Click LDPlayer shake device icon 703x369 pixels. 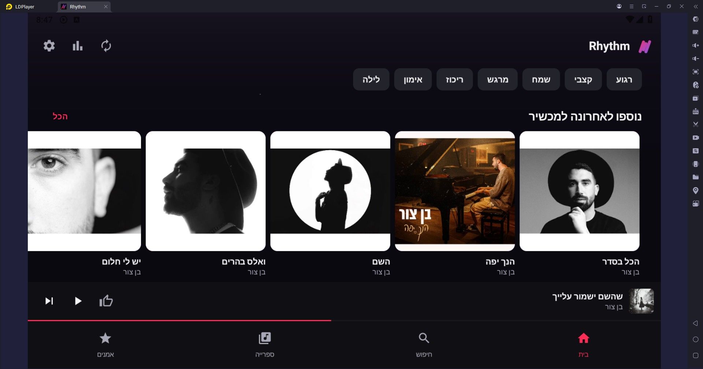click(696, 164)
